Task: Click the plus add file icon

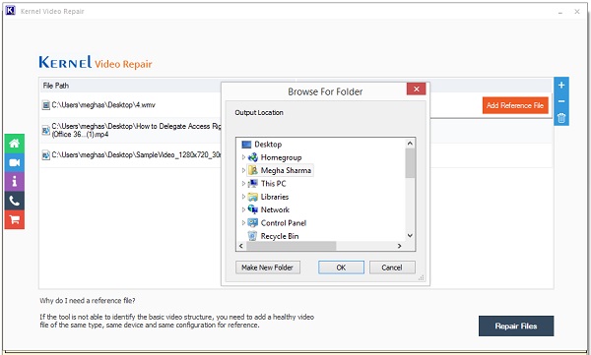Action: pos(561,86)
